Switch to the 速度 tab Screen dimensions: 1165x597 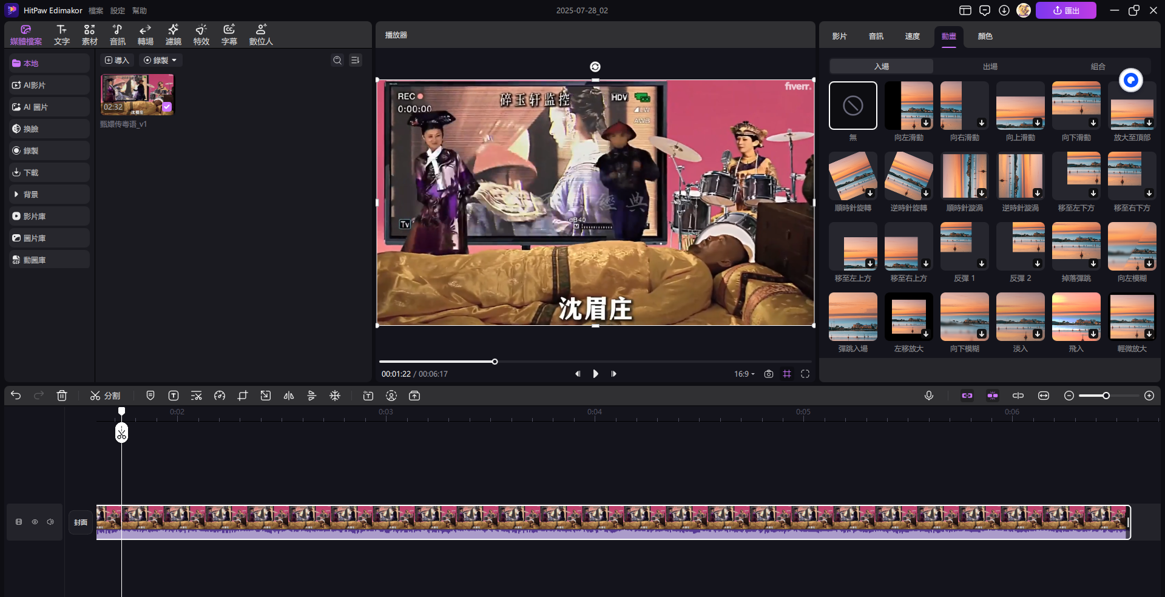coord(912,36)
